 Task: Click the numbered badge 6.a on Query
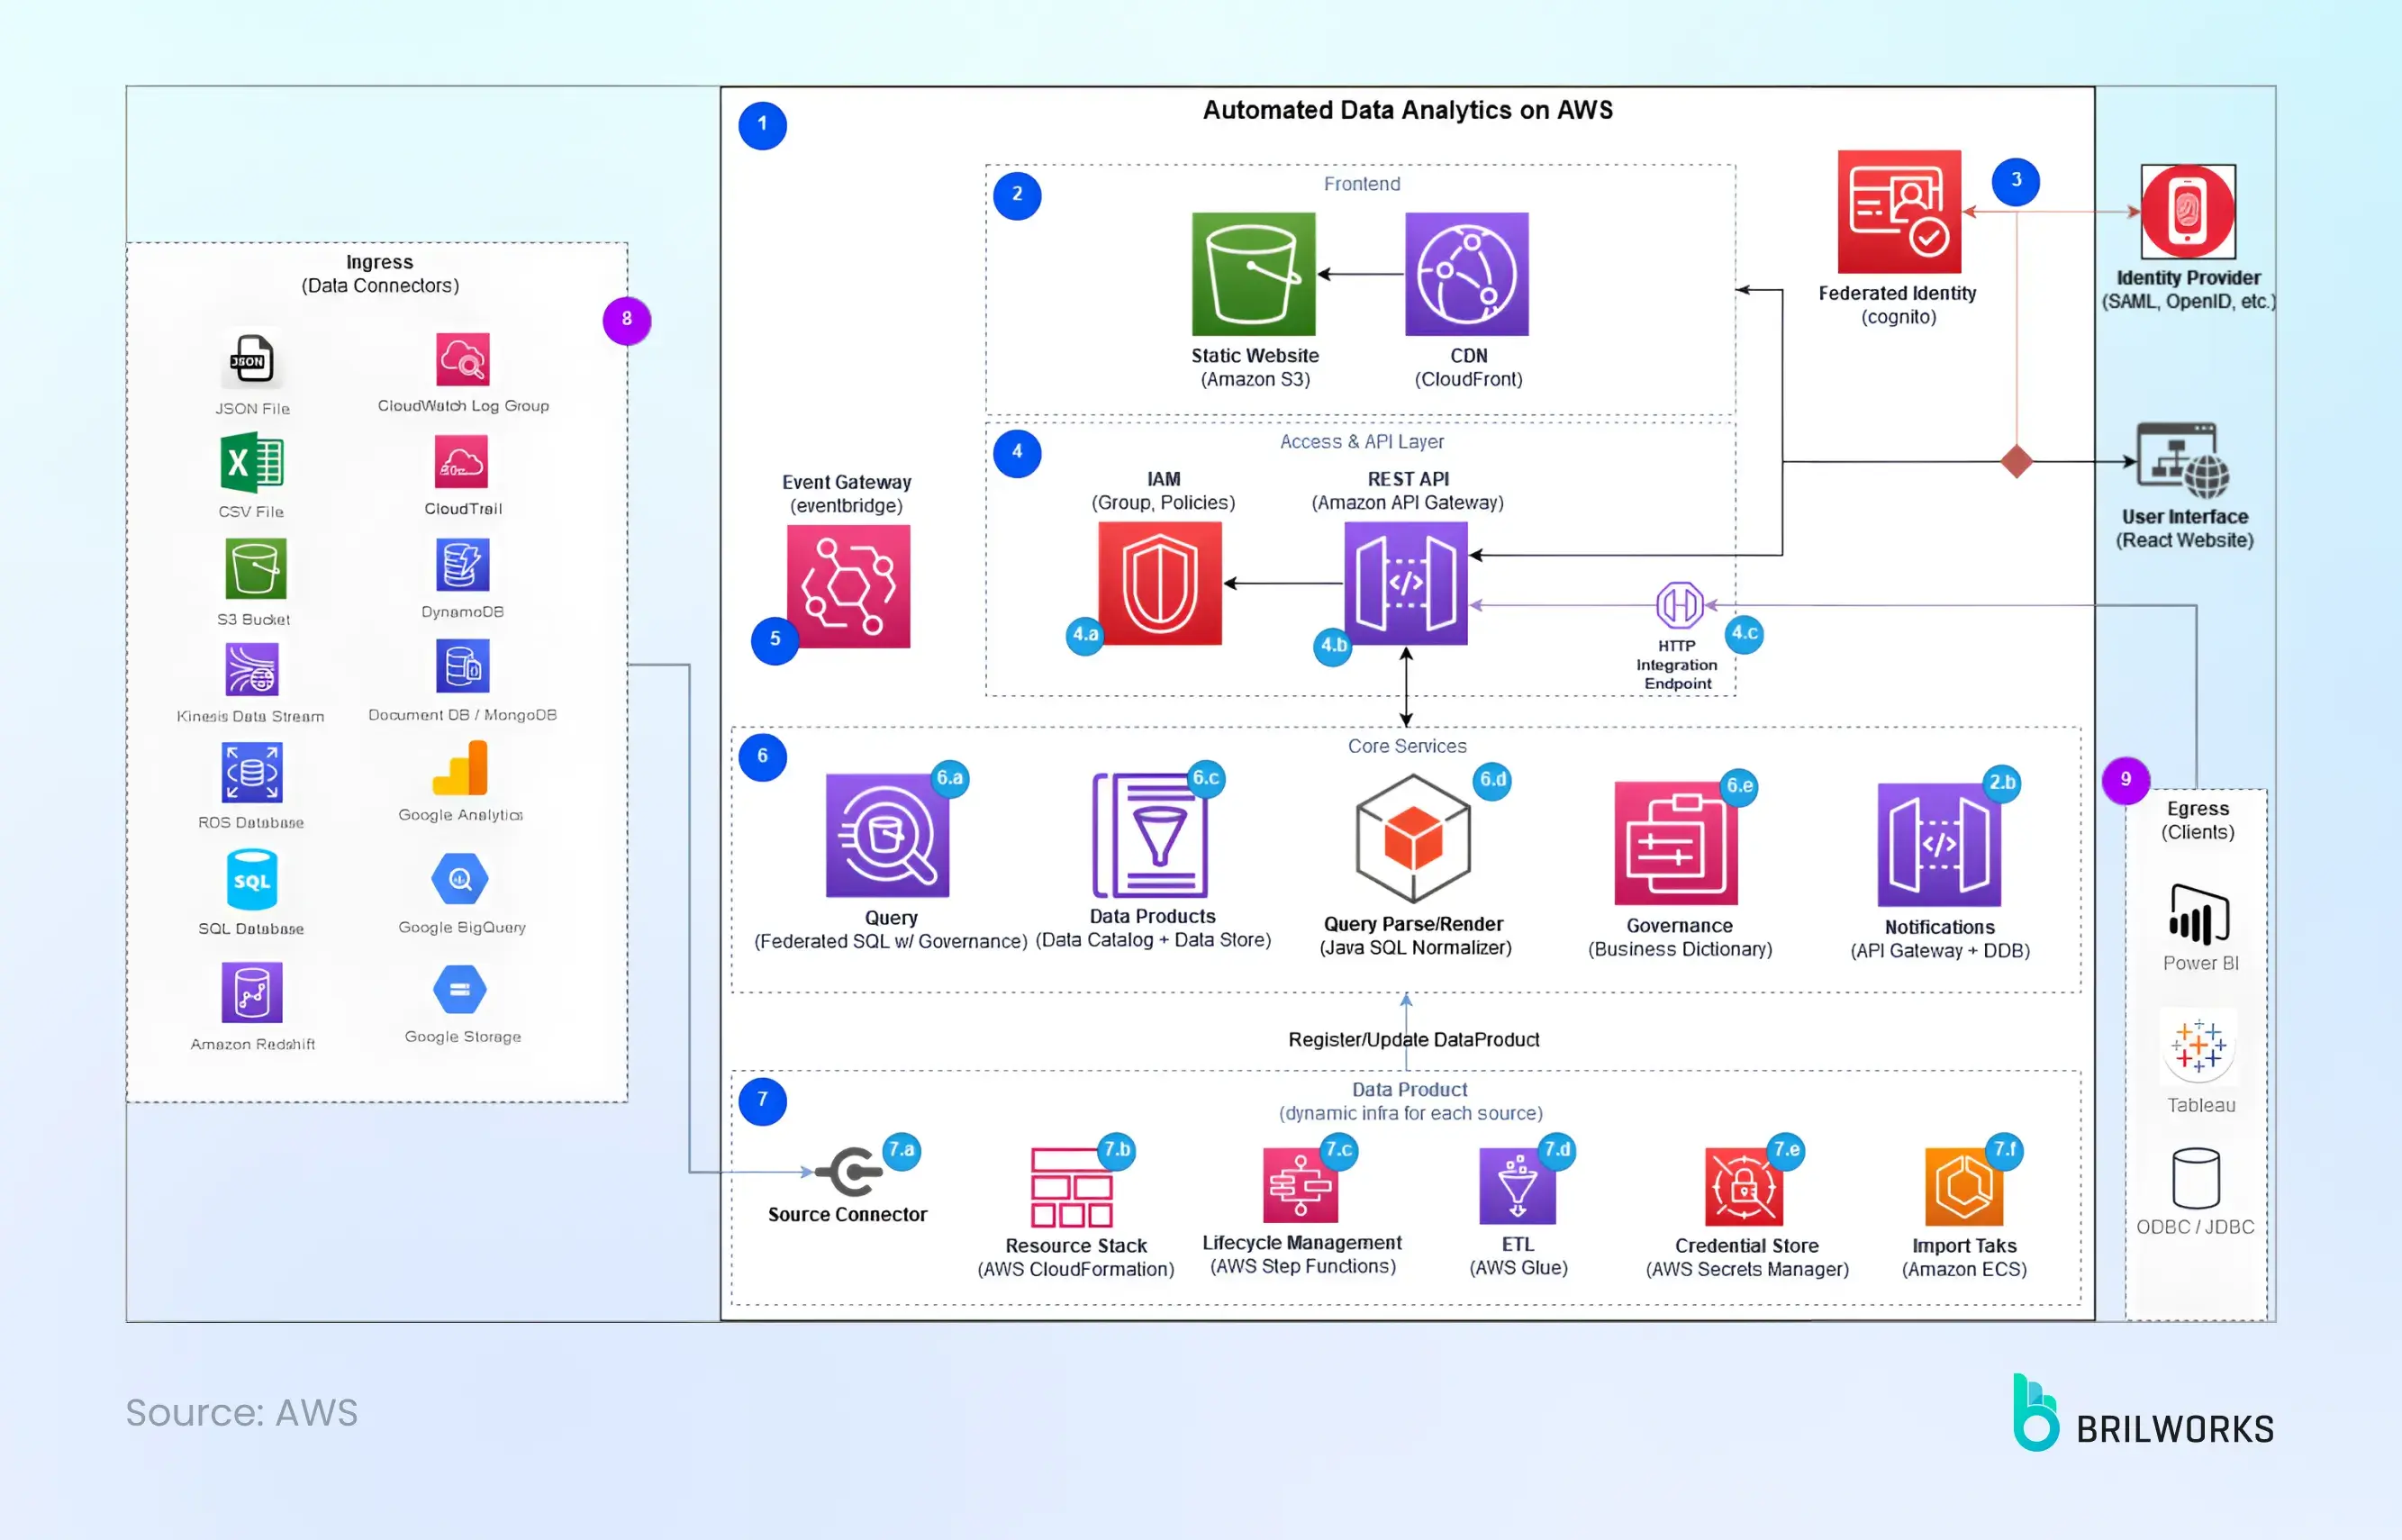point(948,781)
